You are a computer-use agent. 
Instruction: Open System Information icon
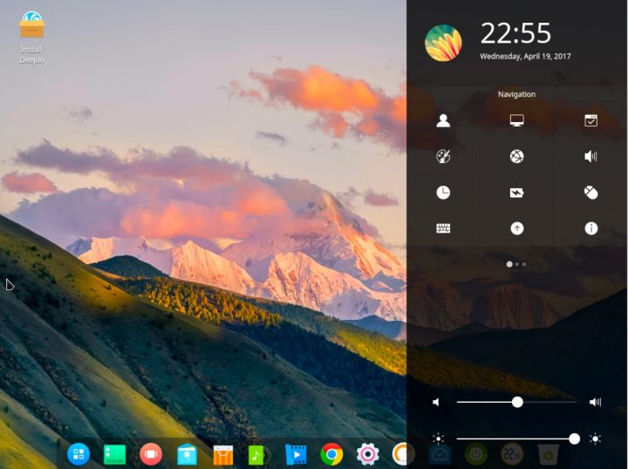tap(590, 228)
